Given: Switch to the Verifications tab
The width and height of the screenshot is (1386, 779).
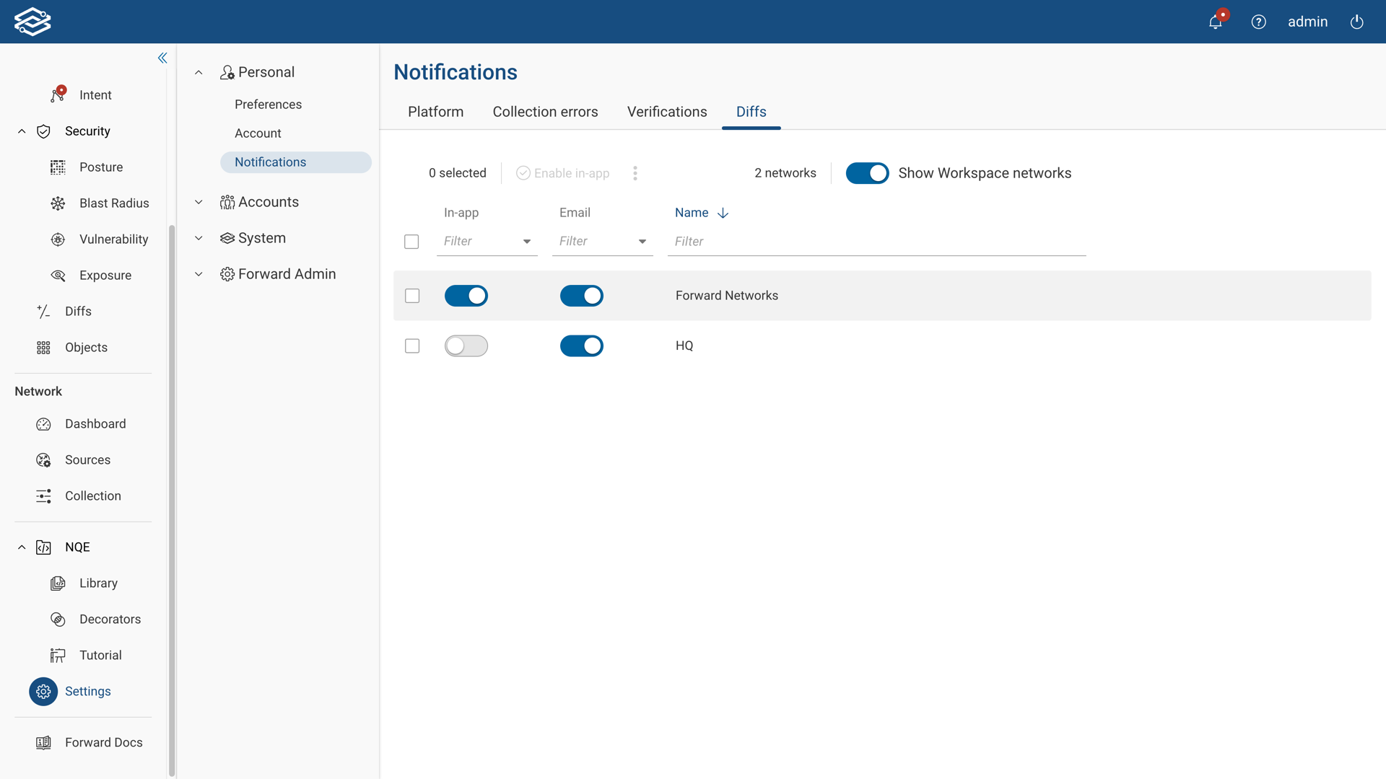Looking at the screenshot, I should (x=666, y=112).
